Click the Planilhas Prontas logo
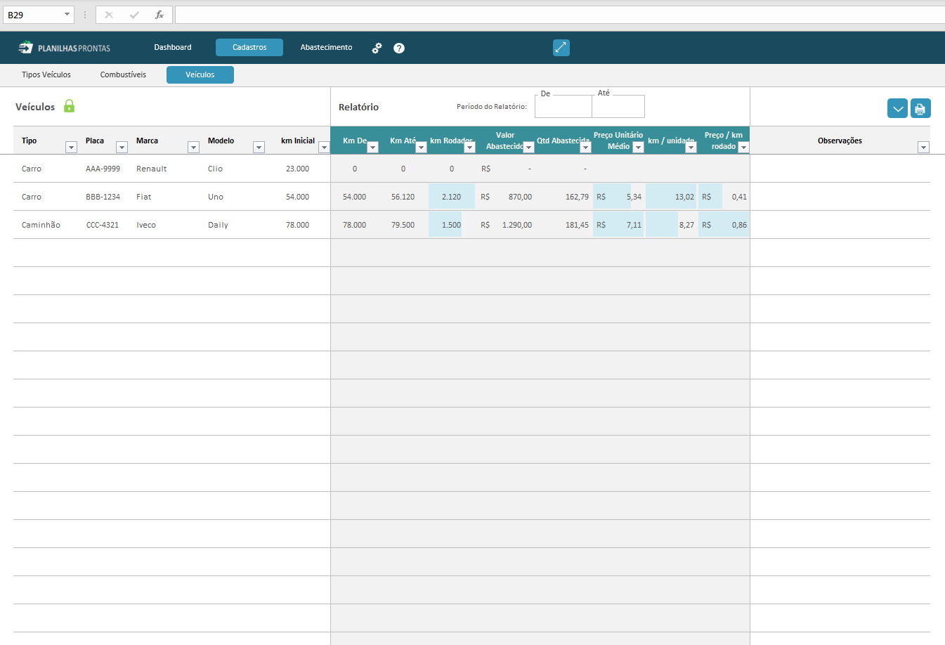The height and width of the screenshot is (645, 945). click(x=65, y=48)
